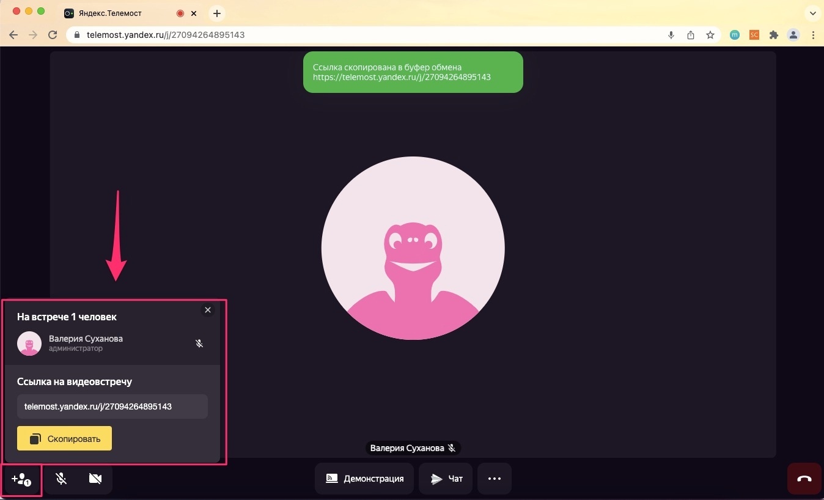
Task: Open the Чат panel
Action: click(x=446, y=479)
